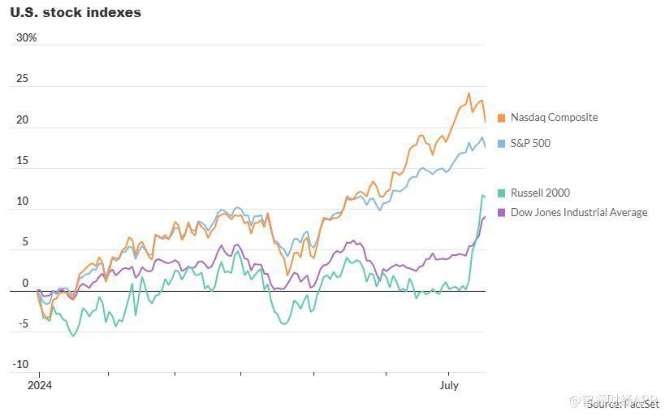The width and height of the screenshot is (665, 416).
Task: Select the S&P 500 legend label
Action: pos(530,144)
